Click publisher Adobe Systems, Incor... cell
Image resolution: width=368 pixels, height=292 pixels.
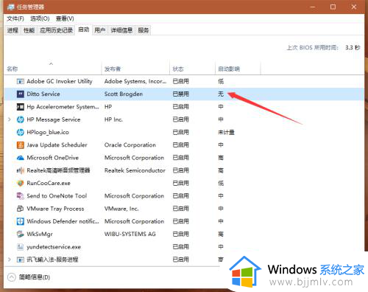click(135, 81)
